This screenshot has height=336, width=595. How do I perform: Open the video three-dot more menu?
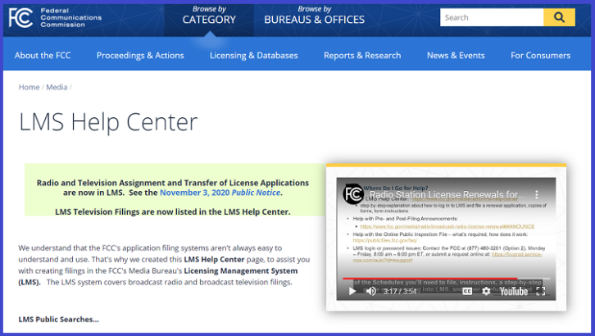pos(537,194)
